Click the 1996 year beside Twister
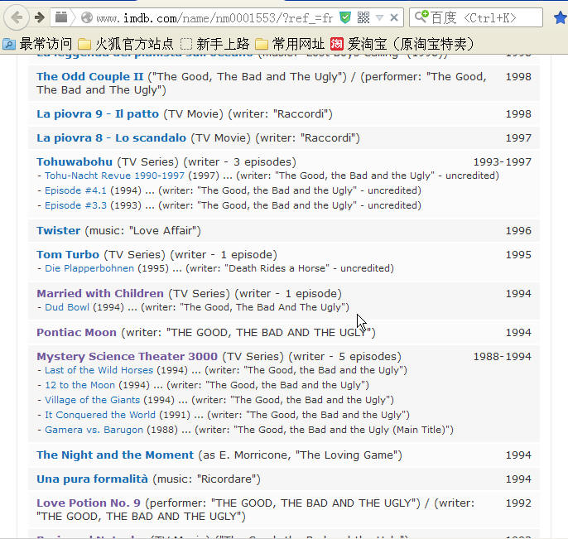568x539 pixels. point(518,231)
